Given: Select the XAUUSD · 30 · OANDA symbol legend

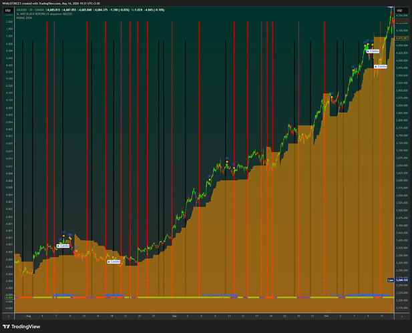Looking at the screenshot, I should (30, 10).
